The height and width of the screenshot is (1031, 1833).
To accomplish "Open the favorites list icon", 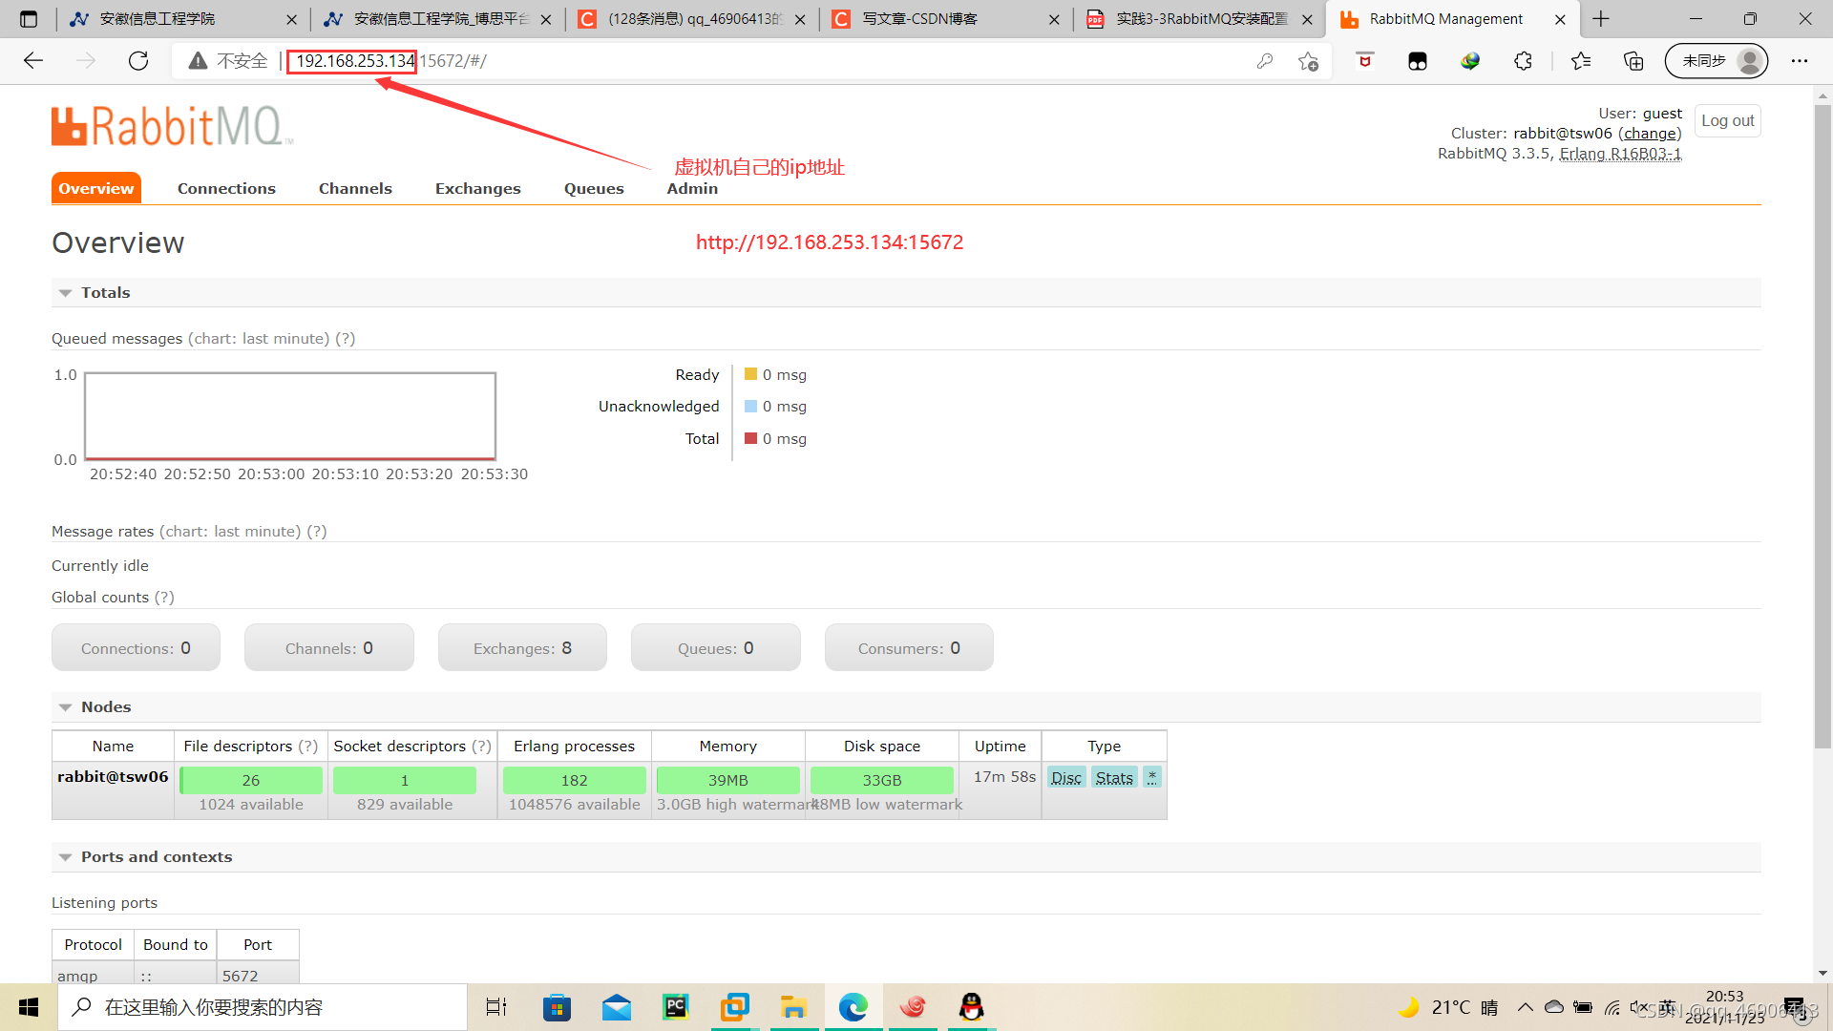I will click(x=1581, y=61).
